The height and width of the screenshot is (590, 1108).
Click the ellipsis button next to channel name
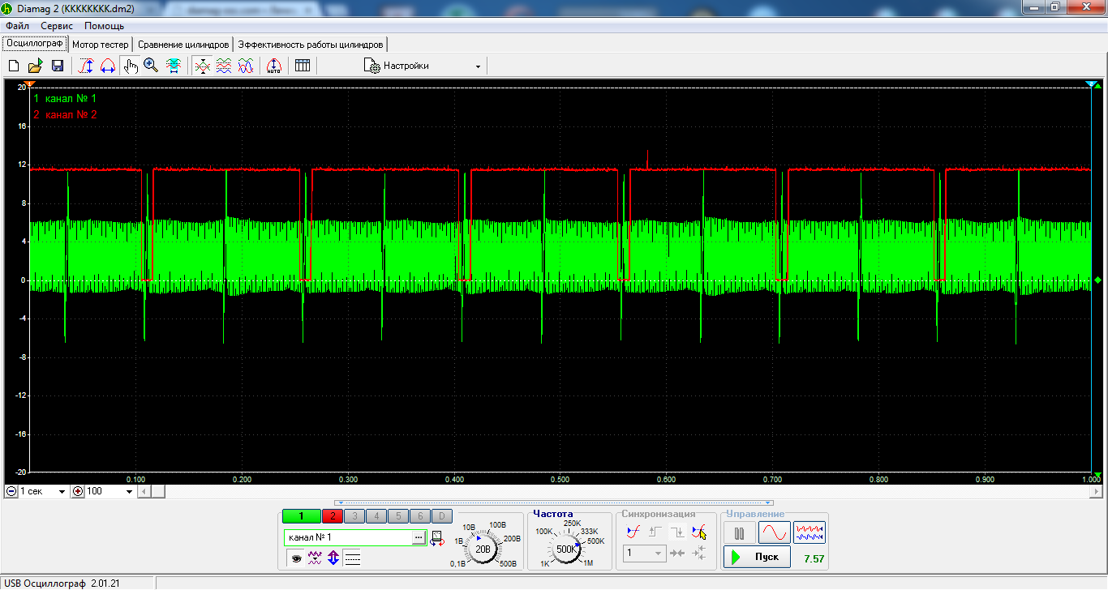pyautogui.click(x=419, y=537)
